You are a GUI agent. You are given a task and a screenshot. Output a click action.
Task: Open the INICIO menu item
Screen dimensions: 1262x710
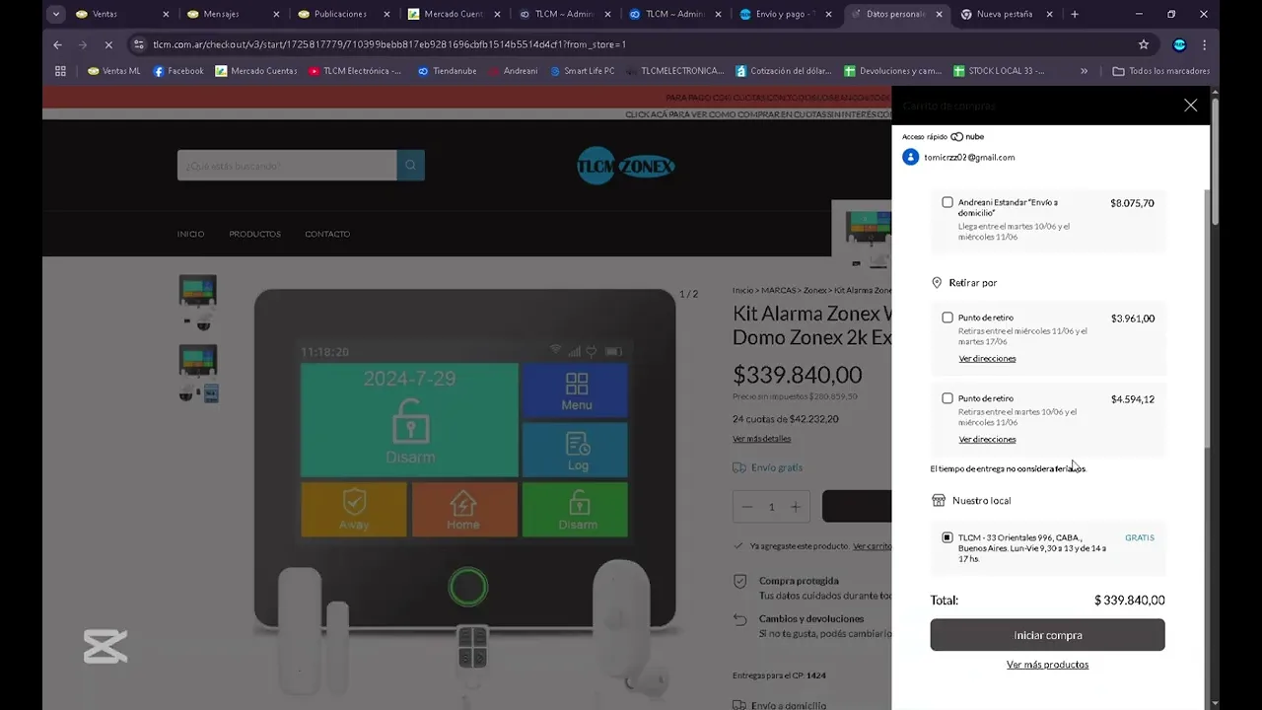(x=190, y=234)
